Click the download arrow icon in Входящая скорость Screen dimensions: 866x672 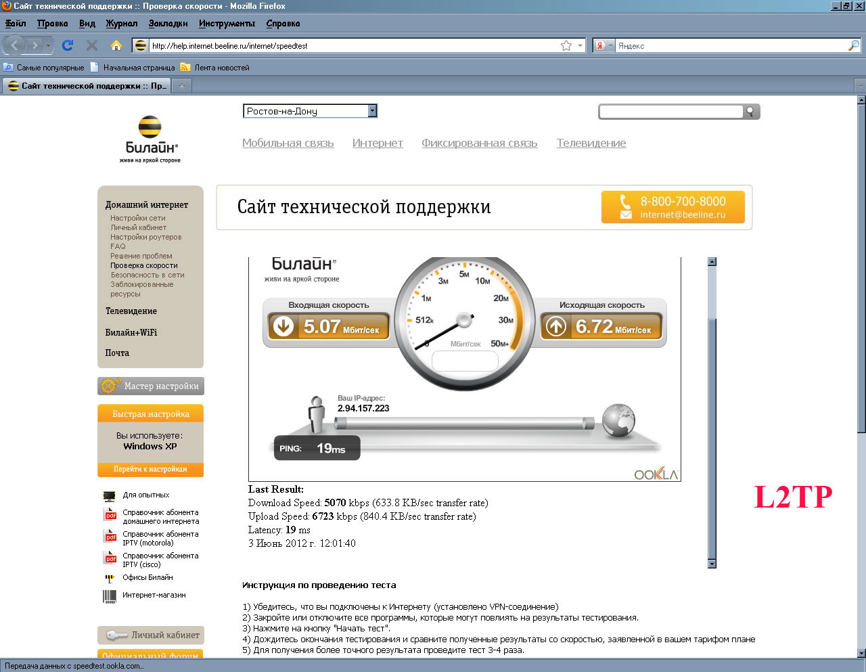click(x=283, y=326)
